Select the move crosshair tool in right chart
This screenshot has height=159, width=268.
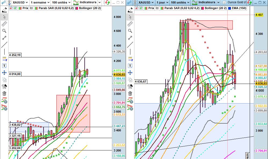click(x=130, y=73)
